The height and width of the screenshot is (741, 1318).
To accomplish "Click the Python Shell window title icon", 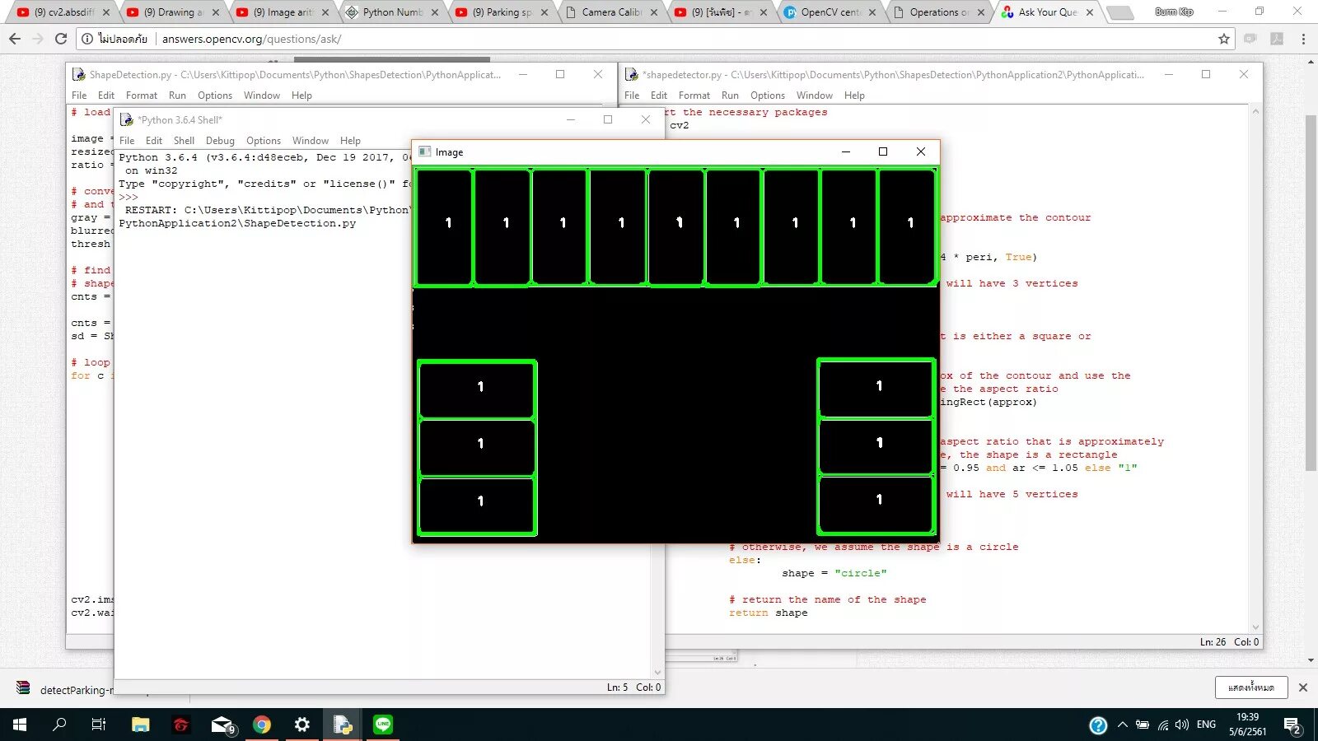I will point(127,119).
